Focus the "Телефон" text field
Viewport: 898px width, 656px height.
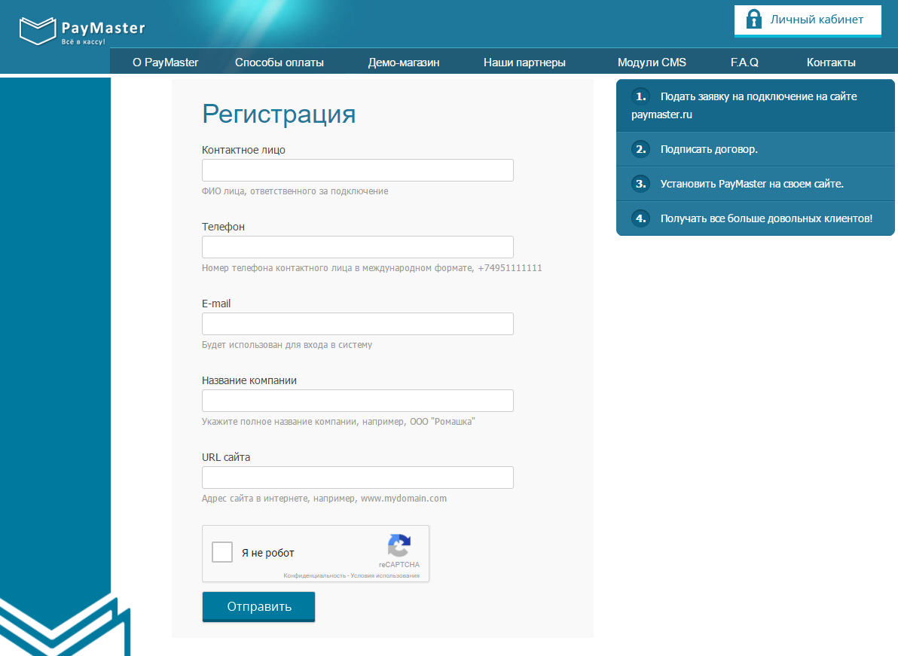click(x=357, y=247)
